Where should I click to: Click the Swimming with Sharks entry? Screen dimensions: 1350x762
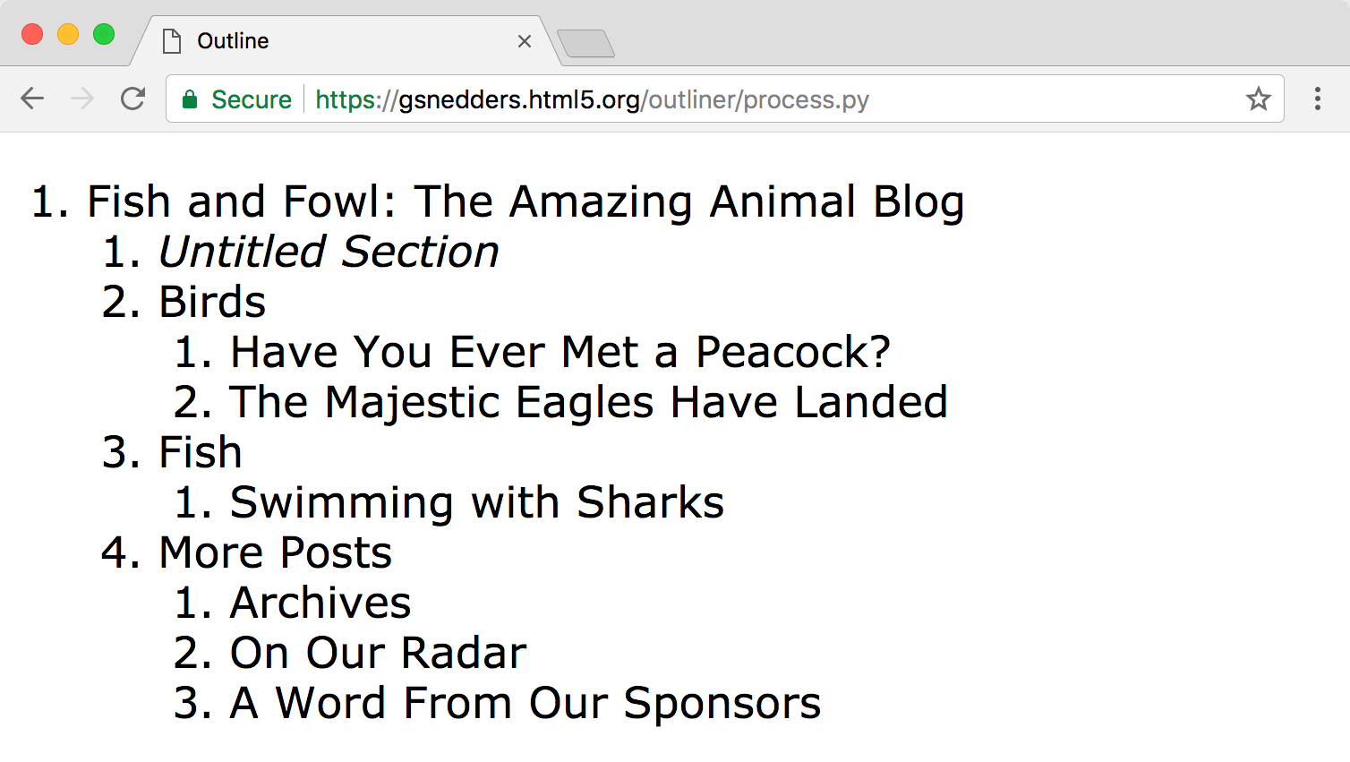(x=477, y=502)
